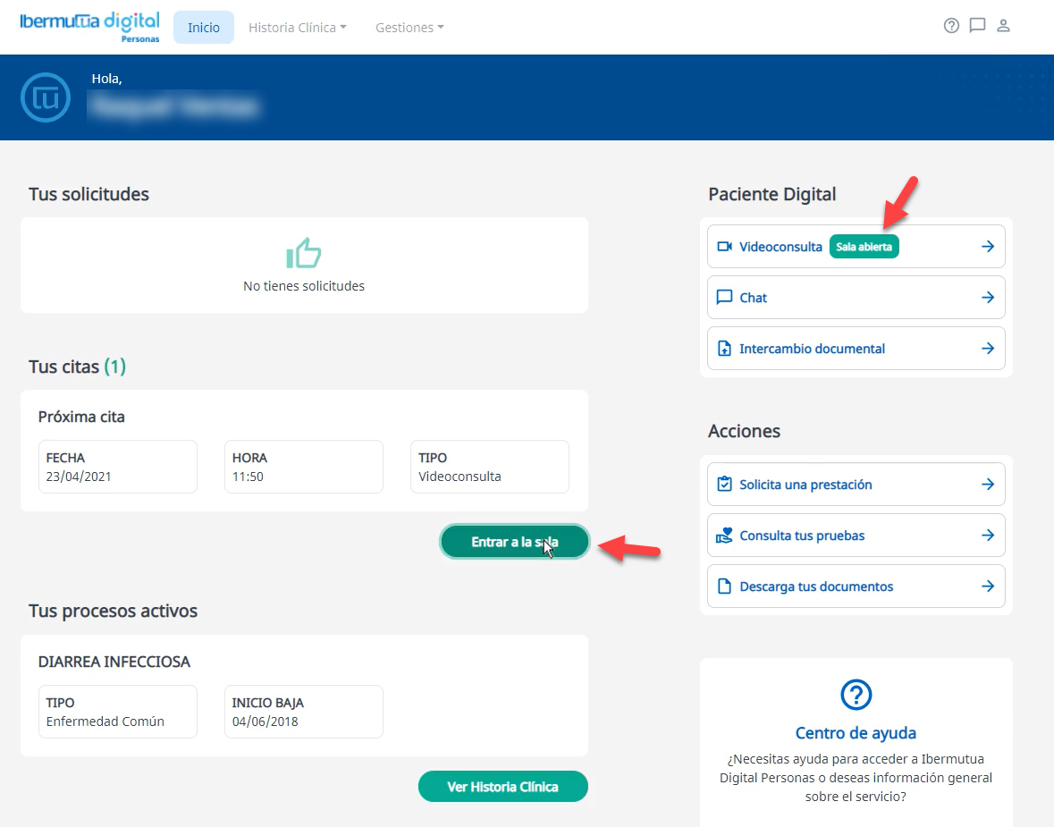This screenshot has height=827, width=1054.
Task: Click the video camera icon beside Videoconsulta
Action: (725, 247)
